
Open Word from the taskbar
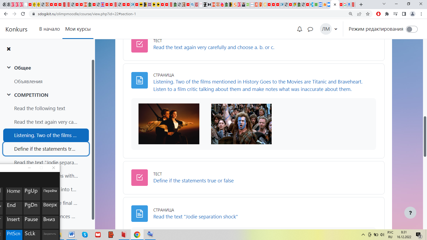click(72, 234)
